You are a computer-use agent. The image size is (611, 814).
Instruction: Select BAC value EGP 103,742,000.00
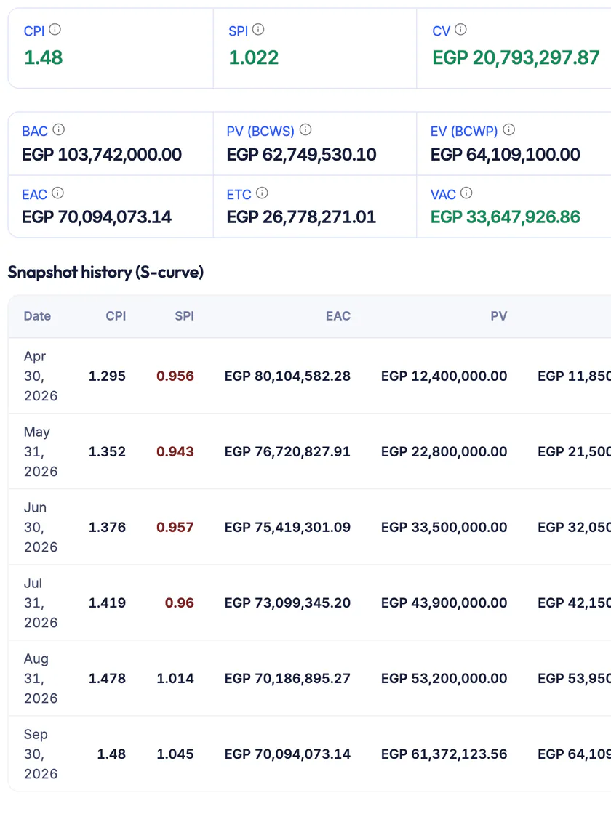point(102,155)
